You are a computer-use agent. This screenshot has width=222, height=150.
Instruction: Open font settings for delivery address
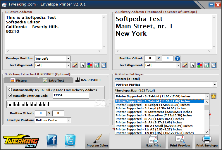tap(193, 65)
